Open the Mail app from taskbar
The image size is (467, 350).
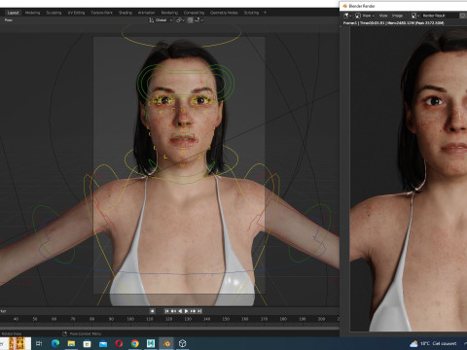103,343
